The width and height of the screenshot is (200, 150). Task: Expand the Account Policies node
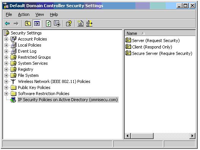pyautogui.click(x=6, y=39)
